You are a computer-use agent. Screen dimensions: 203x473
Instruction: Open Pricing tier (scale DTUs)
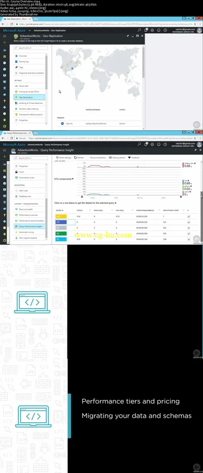[x=29, y=91]
